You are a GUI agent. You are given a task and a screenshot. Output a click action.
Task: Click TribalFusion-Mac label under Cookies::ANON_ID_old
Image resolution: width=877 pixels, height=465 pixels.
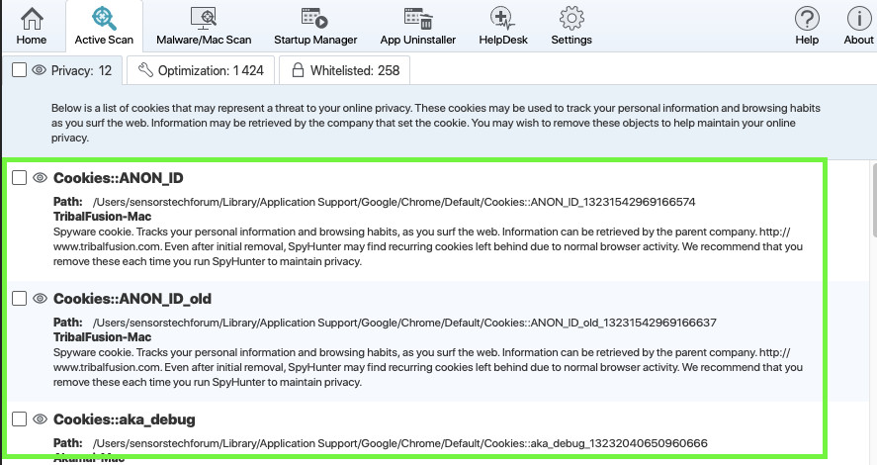point(103,337)
